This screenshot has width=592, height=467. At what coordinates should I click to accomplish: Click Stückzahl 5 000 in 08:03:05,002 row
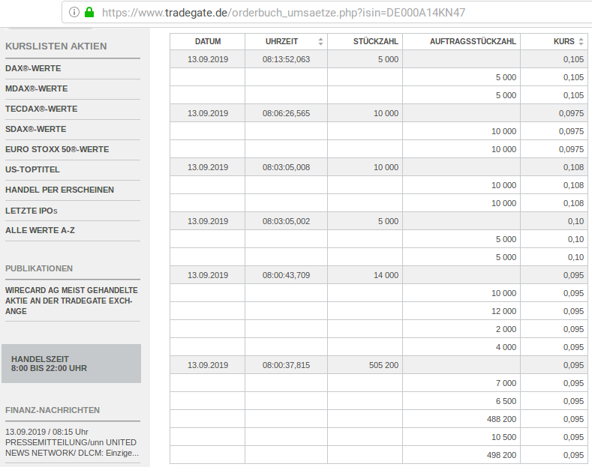point(388,221)
